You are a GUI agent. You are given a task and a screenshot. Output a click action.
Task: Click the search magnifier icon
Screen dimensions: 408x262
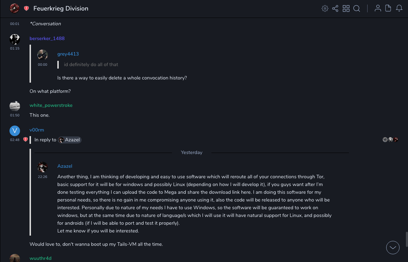pyautogui.click(x=357, y=8)
